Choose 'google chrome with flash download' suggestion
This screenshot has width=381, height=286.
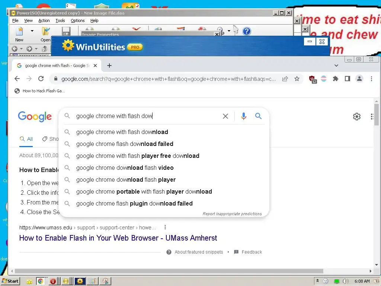164,132
